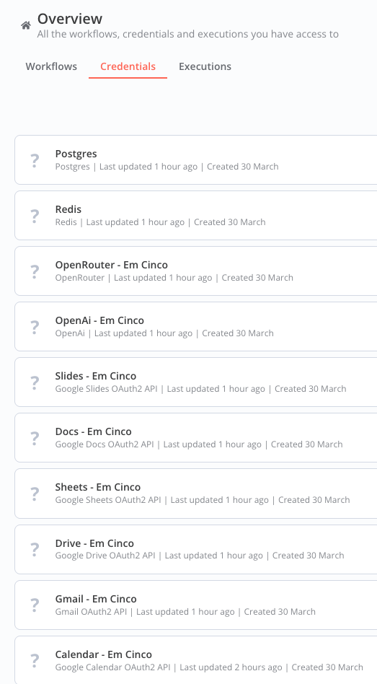Image resolution: width=377 pixels, height=684 pixels.
Task: Click the Drive credential's question mark icon
Action: (35, 549)
